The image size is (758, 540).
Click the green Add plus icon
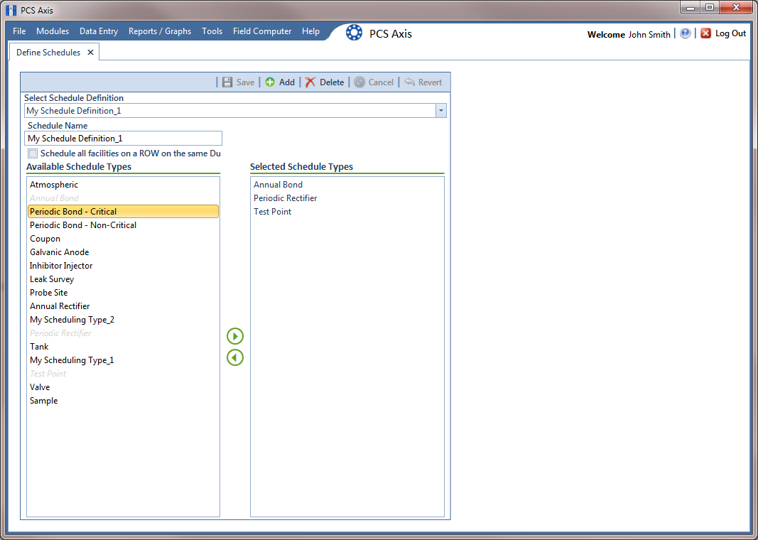[270, 82]
